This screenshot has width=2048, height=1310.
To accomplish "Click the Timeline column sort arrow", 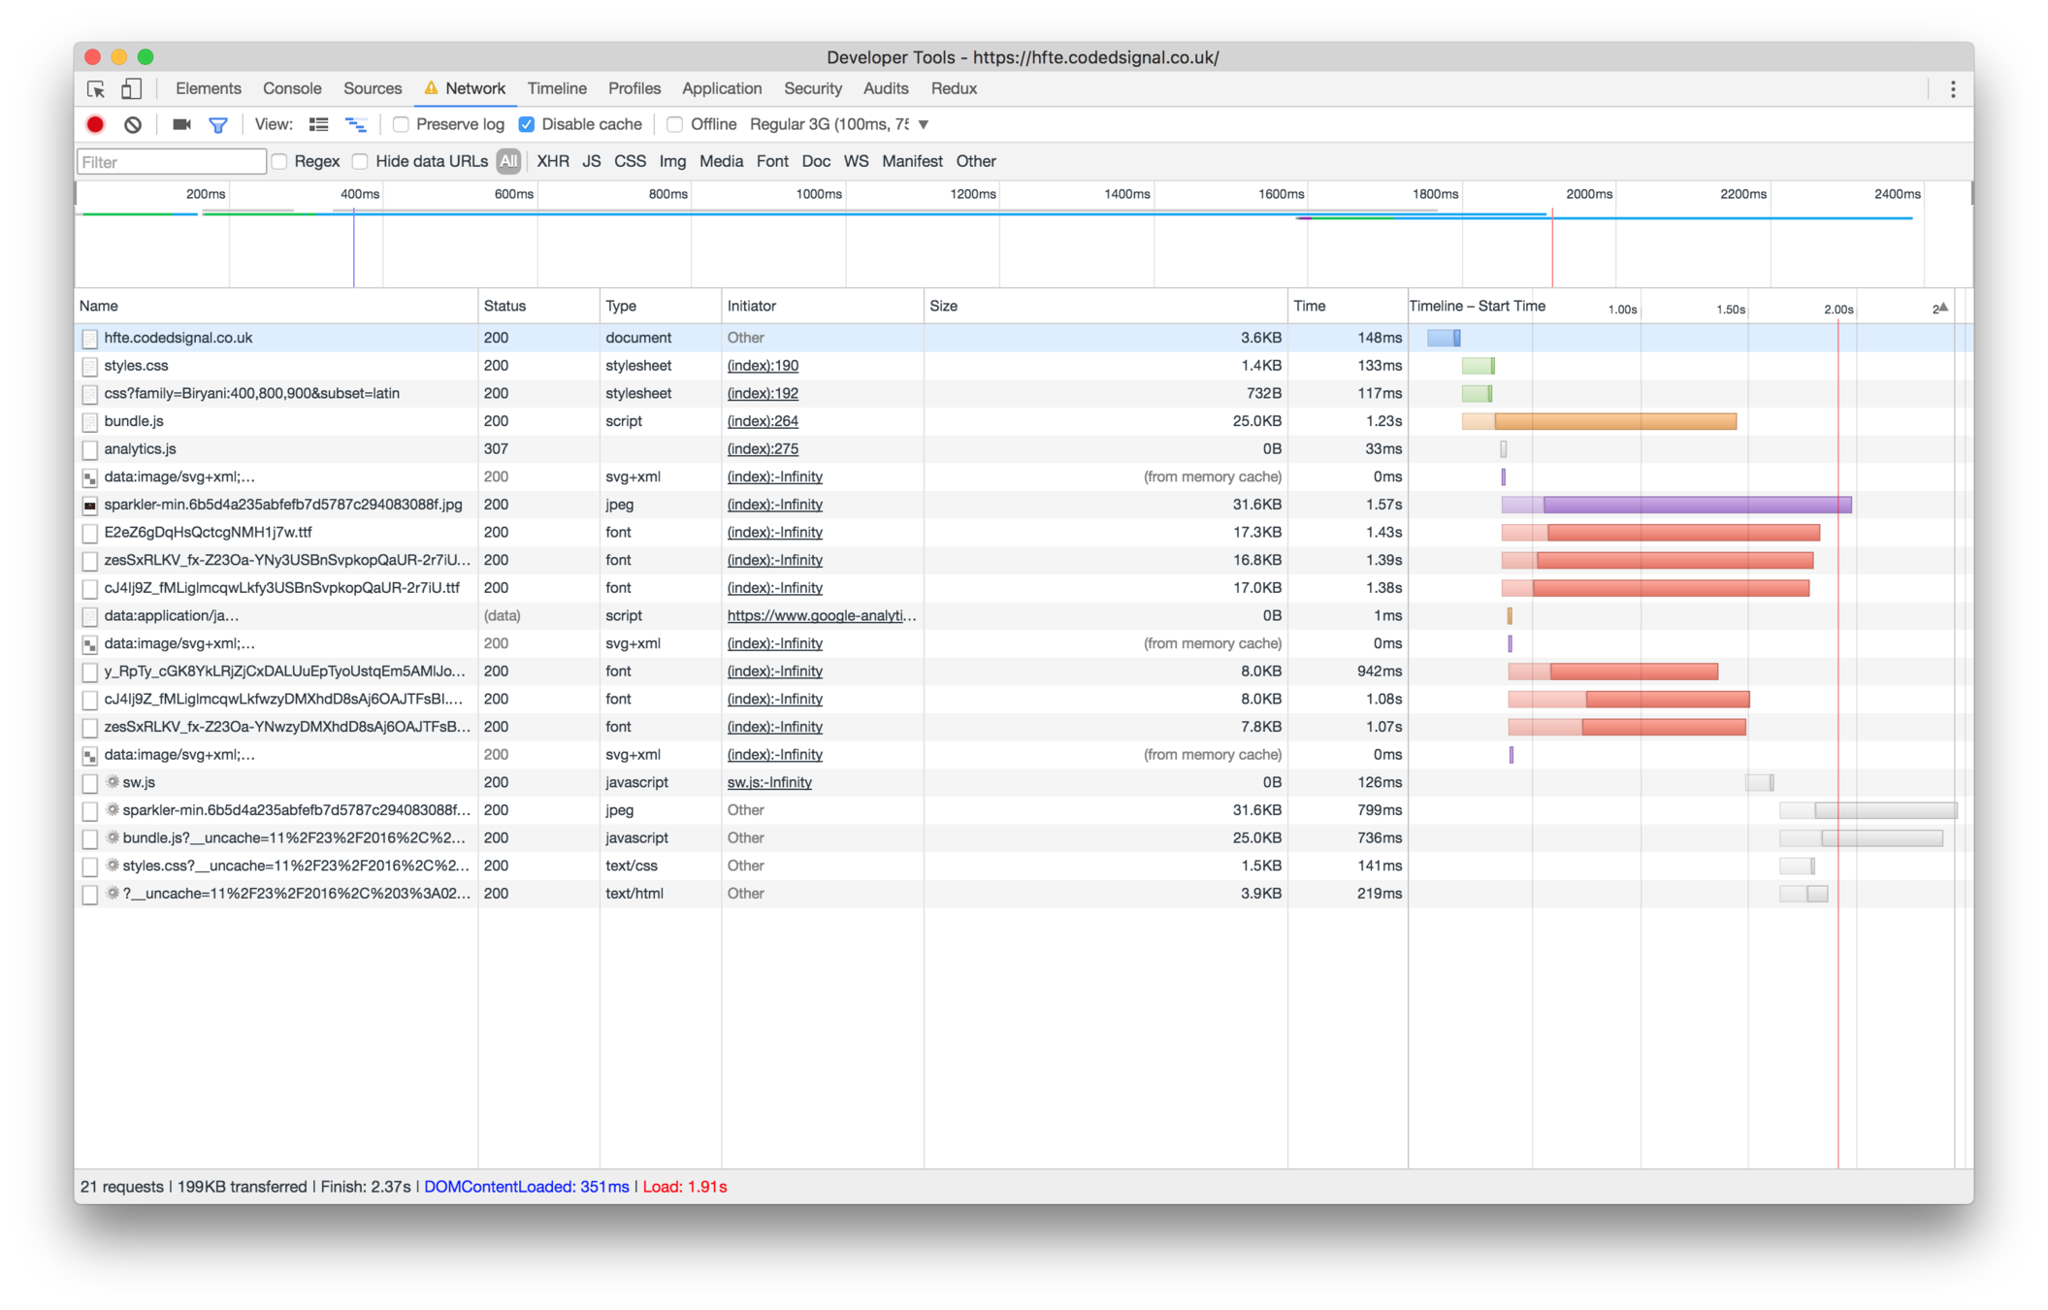I will click(x=1941, y=307).
